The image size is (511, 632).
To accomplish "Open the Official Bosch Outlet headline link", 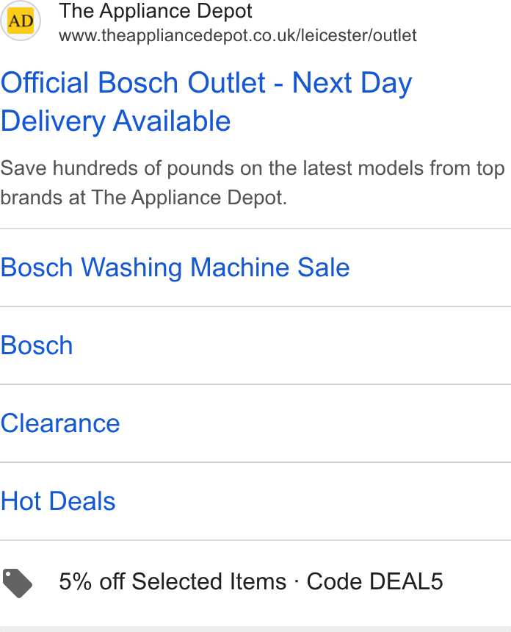I will click(206, 101).
